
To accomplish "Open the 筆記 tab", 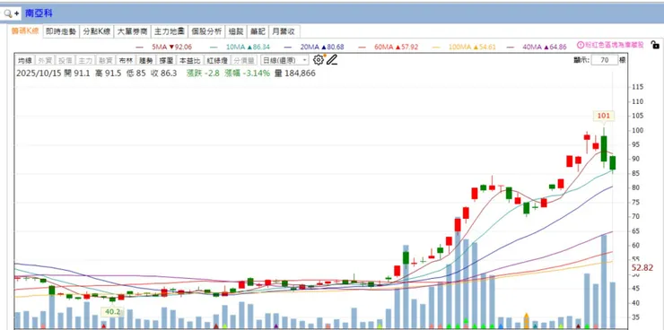I will [x=258, y=31].
